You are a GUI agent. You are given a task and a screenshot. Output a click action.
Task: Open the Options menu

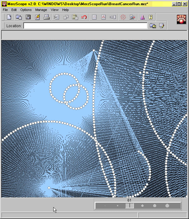pos(26,10)
